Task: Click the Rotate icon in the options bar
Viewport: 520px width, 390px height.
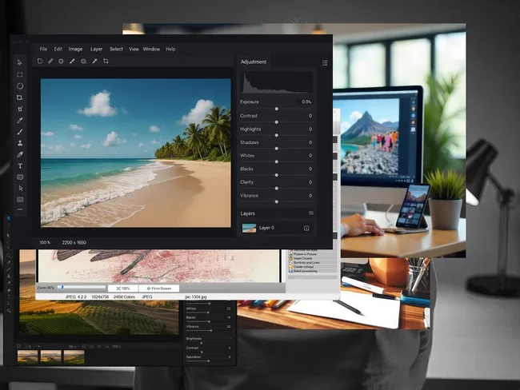Action: pyautogui.click(x=40, y=61)
